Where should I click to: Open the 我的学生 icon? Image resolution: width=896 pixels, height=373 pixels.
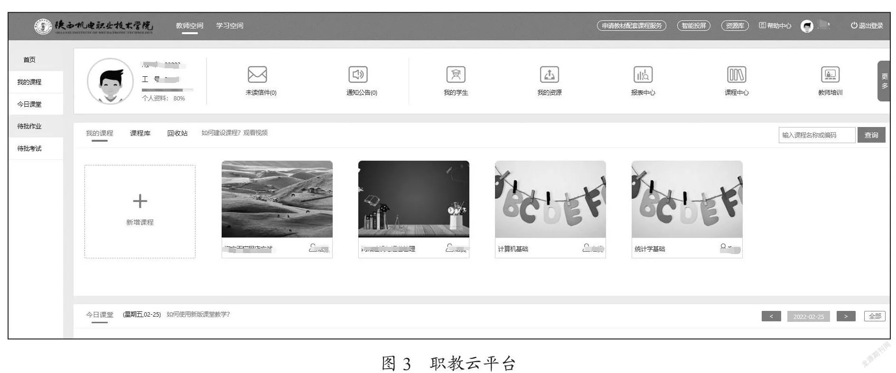(x=456, y=75)
